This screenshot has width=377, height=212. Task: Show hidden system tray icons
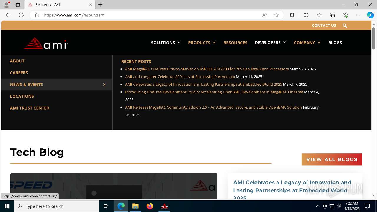[318, 206]
